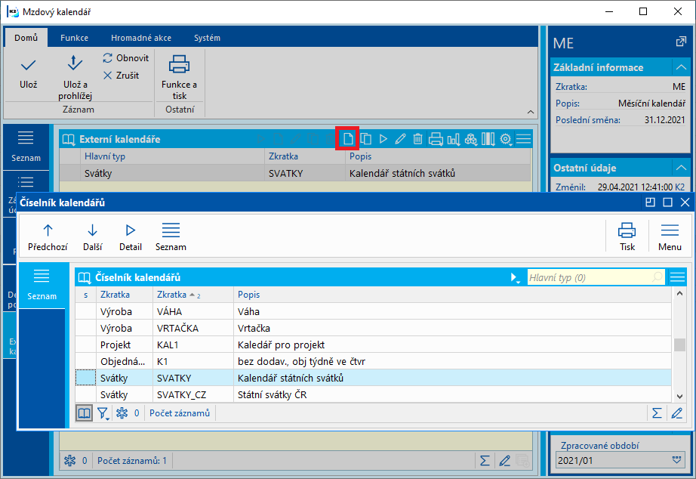Switch to the Hromadné akce ribbon tab

tap(141, 38)
